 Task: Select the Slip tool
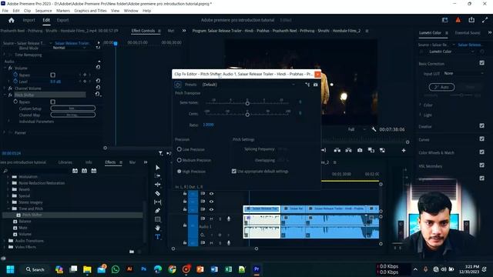pos(158,202)
